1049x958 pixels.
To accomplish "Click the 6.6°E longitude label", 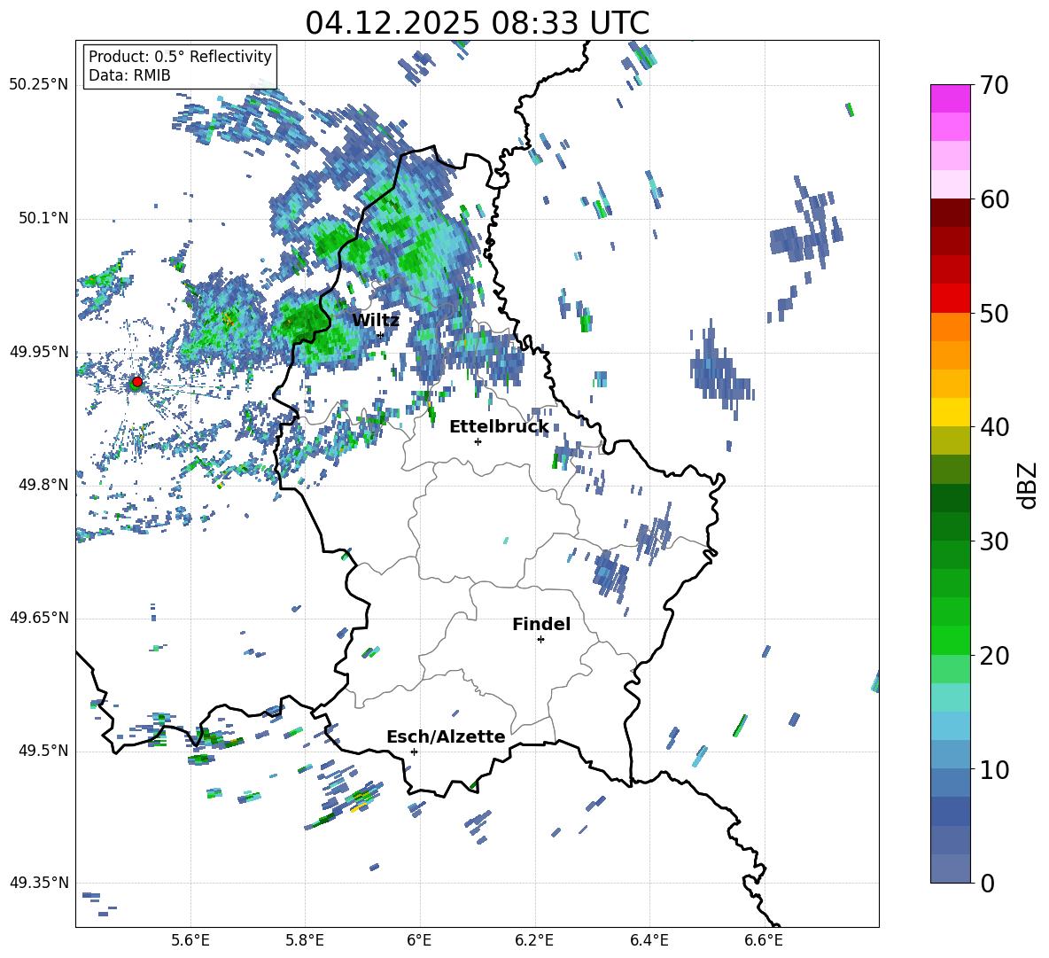I will point(764,940).
